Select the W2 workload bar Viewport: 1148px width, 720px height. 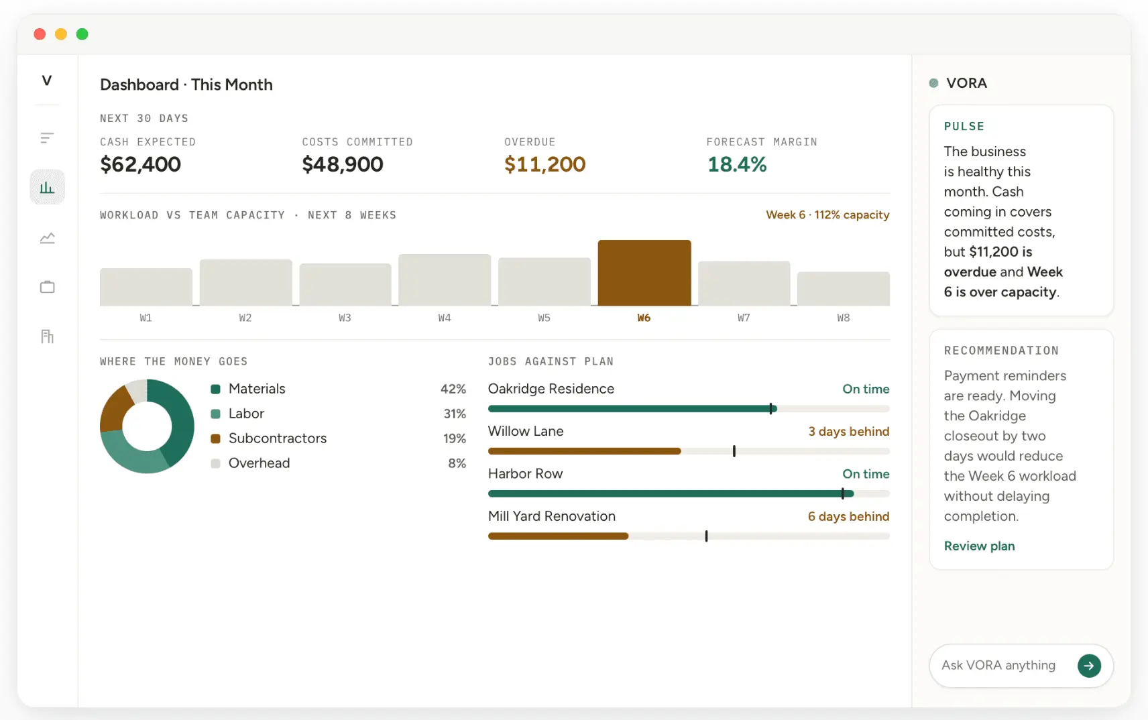[246, 282]
